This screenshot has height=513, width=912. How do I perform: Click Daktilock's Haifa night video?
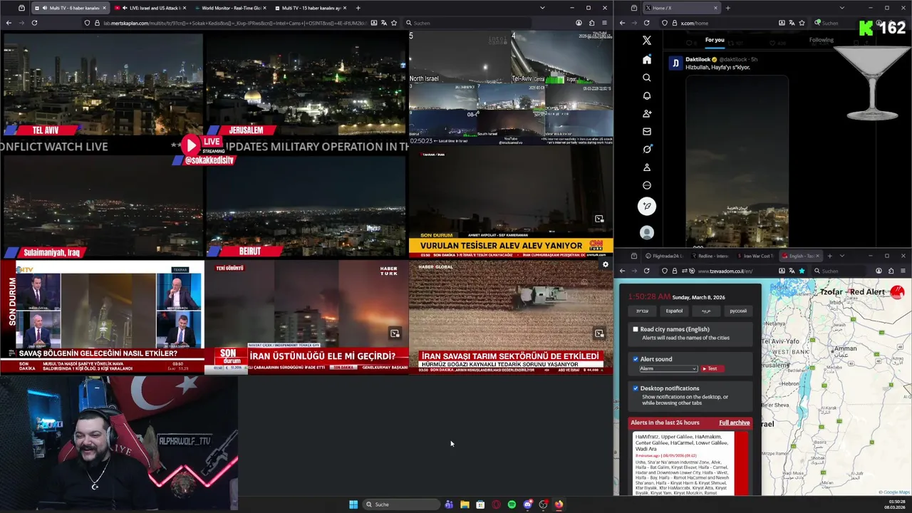coord(737,160)
